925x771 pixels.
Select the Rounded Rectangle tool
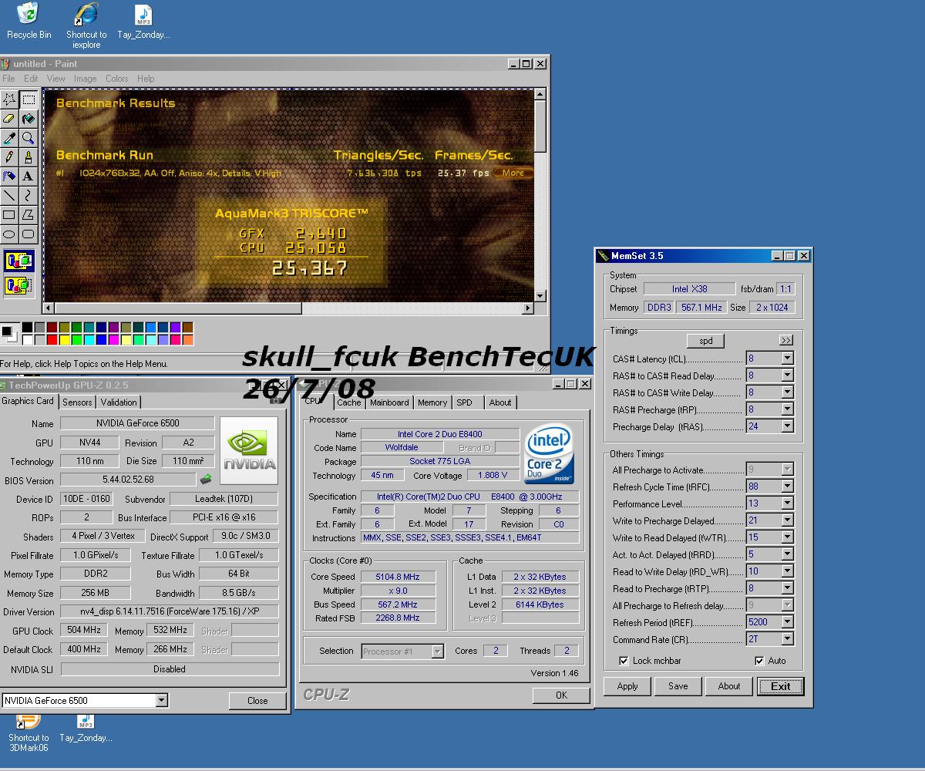pyautogui.click(x=29, y=234)
